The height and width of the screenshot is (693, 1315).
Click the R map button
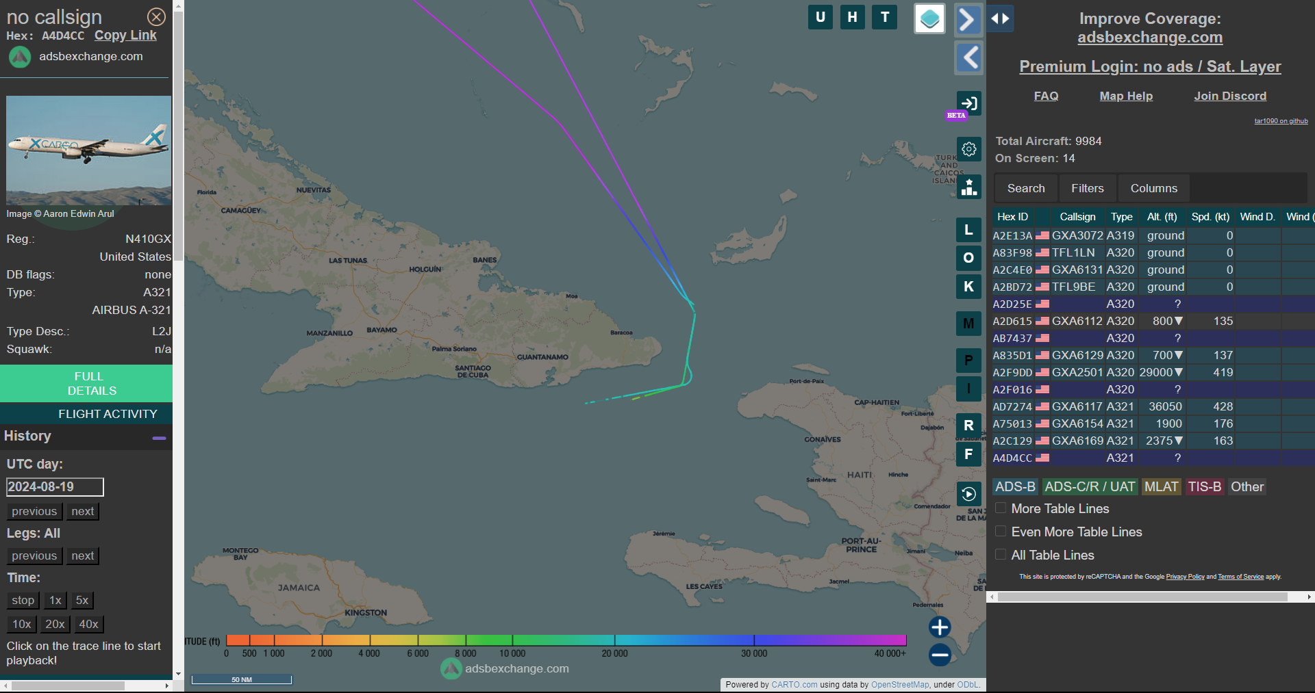click(968, 426)
